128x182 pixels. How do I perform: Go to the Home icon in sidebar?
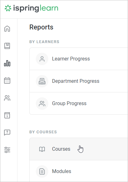(7, 29)
